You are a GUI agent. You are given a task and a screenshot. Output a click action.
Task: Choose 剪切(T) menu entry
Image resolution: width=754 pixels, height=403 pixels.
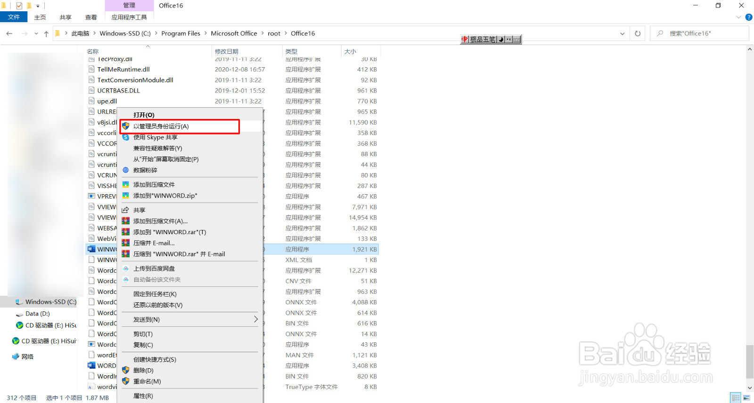click(x=190, y=334)
